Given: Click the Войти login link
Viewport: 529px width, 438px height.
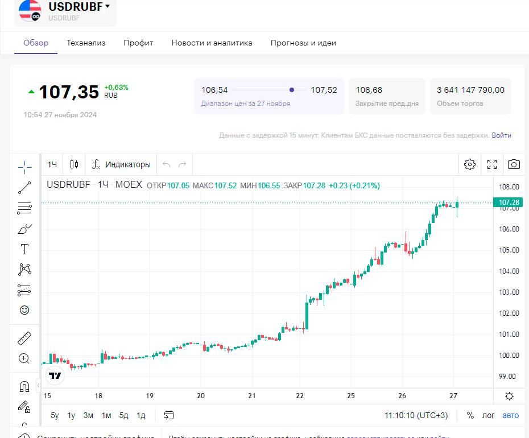Looking at the screenshot, I should point(501,135).
